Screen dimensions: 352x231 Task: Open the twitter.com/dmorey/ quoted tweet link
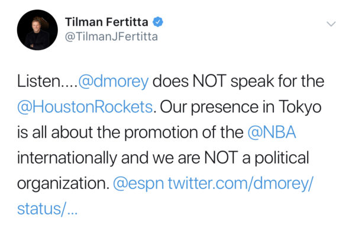pos(240,183)
